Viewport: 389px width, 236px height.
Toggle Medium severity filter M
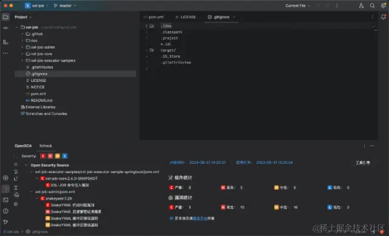coord(58,156)
